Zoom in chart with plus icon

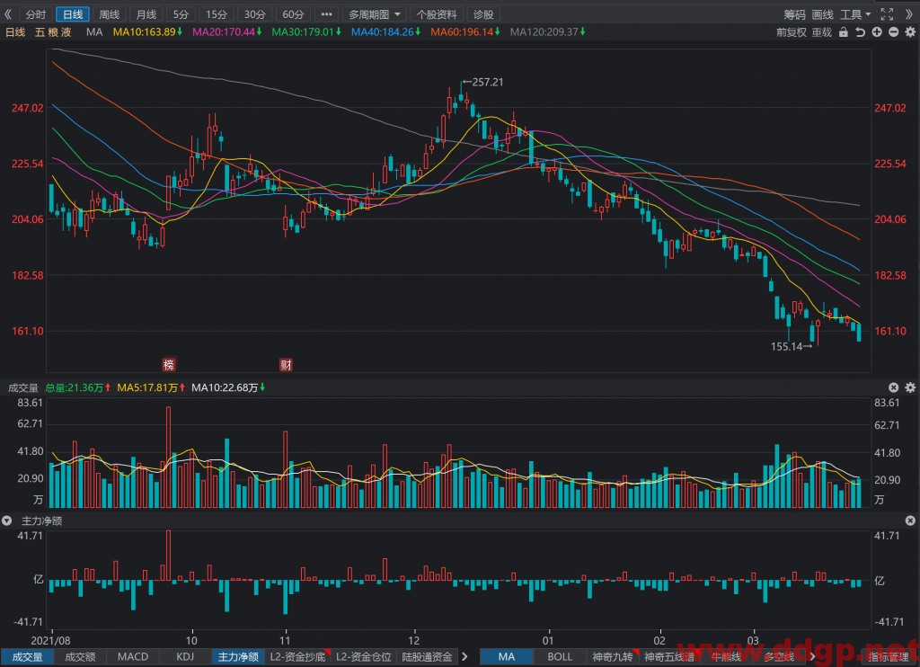pos(877,32)
